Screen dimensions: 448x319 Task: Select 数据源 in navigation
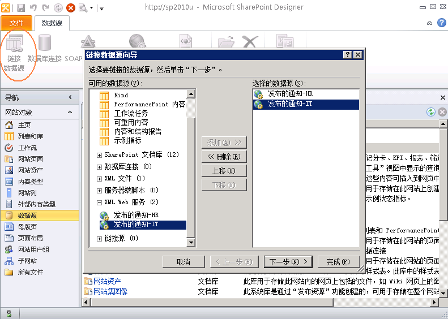[x=40, y=215]
